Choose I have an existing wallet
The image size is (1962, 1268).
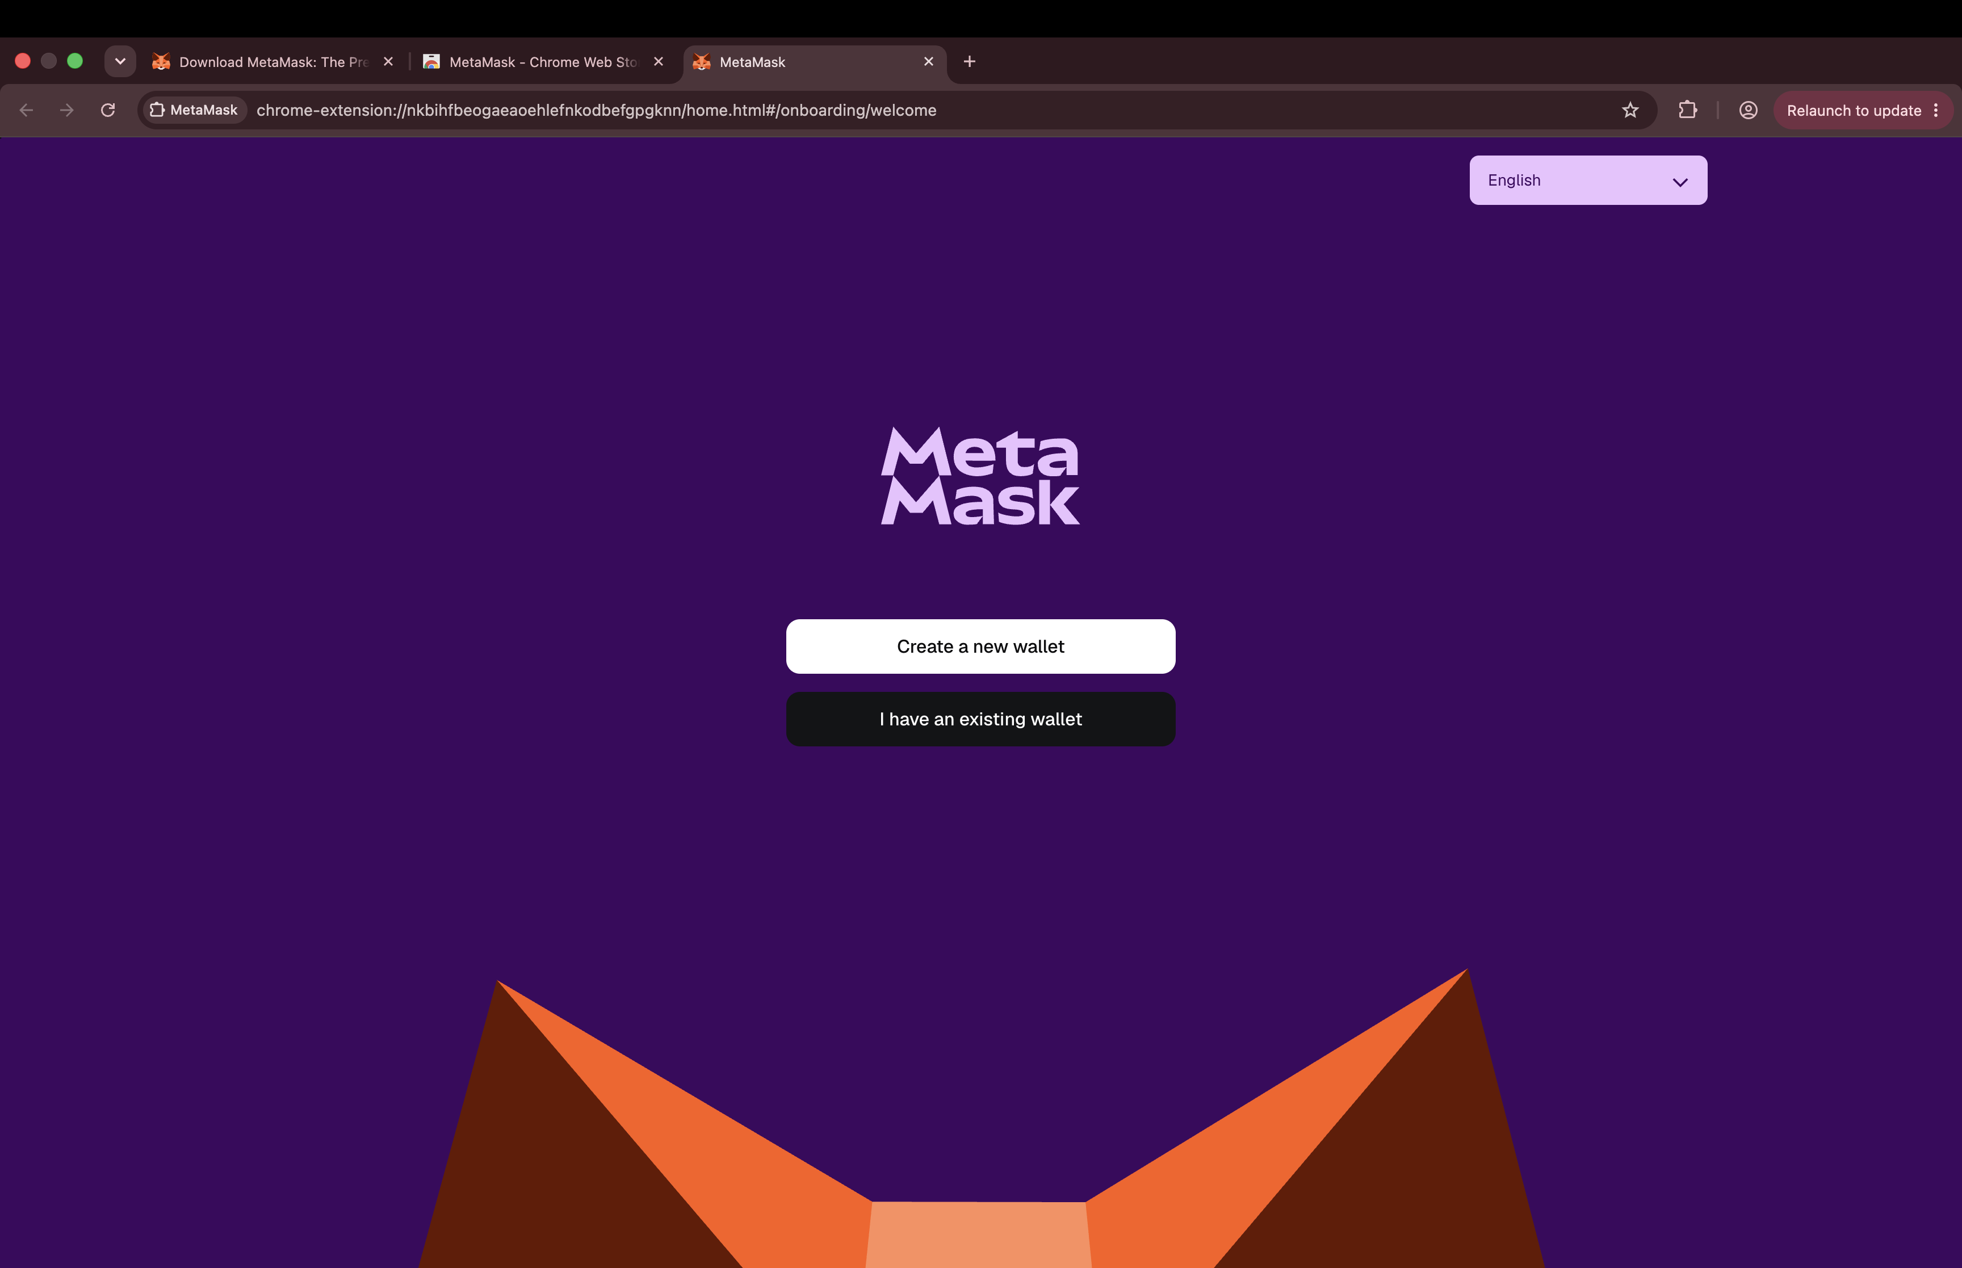point(980,719)
